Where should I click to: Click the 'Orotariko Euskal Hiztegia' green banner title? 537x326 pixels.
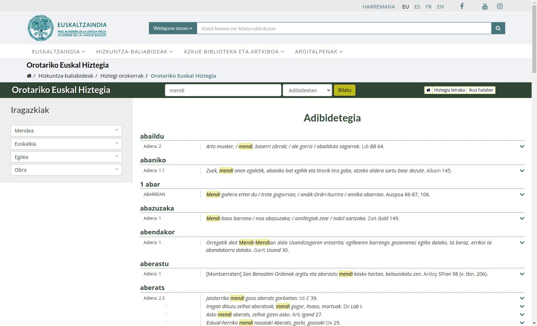point(61,90)
